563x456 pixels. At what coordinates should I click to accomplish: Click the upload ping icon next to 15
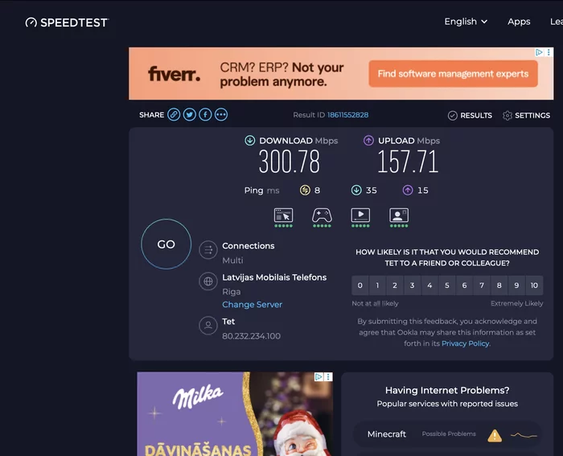coord(408,190)
